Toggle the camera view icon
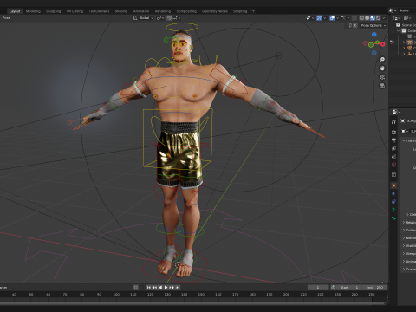 [382, 77]
